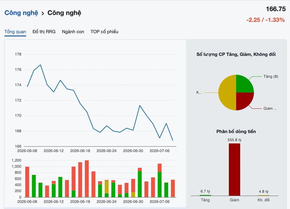Open the Tổng quan tab
The width and height of the screenshot is (290, 209).
click(x=15, y=32)
